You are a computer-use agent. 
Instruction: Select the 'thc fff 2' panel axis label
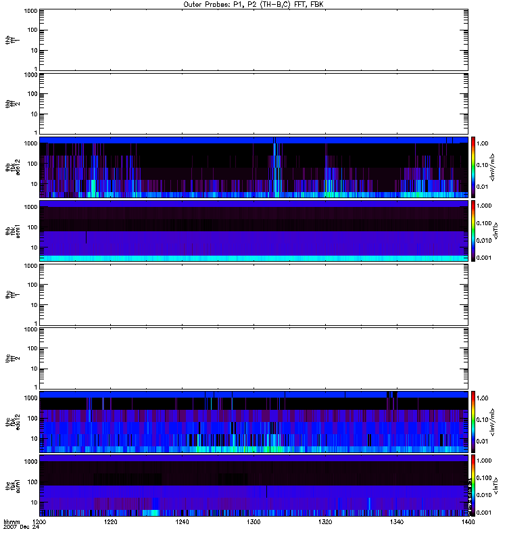12,358
